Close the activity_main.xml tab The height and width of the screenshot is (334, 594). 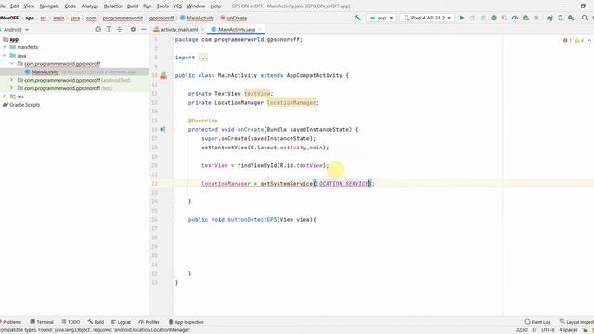tap(202, 29)
